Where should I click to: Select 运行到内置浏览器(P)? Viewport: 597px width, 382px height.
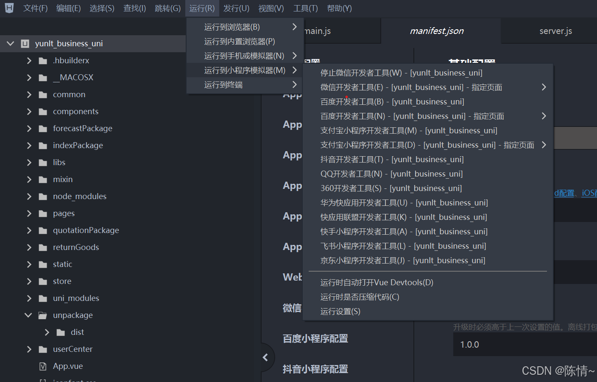(x=245, y=42)
